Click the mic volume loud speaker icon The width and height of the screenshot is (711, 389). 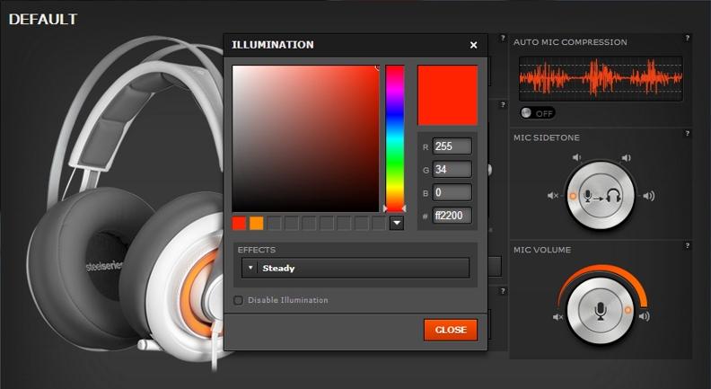(644, 316)
